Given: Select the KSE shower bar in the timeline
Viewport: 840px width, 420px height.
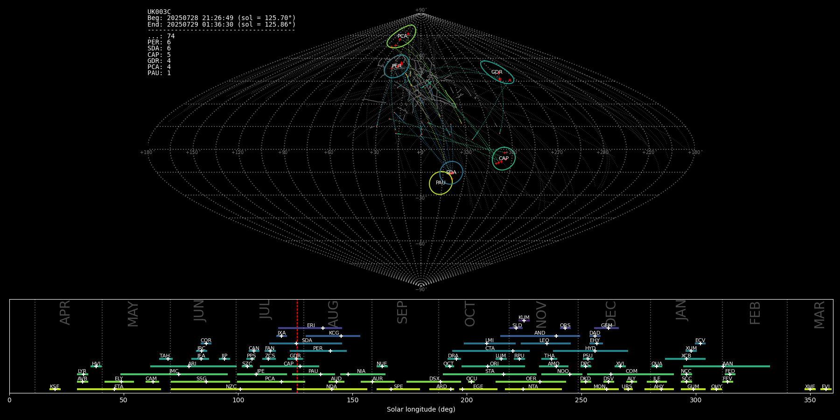Looking at the screenshot, I should click(x=55, y=389).
